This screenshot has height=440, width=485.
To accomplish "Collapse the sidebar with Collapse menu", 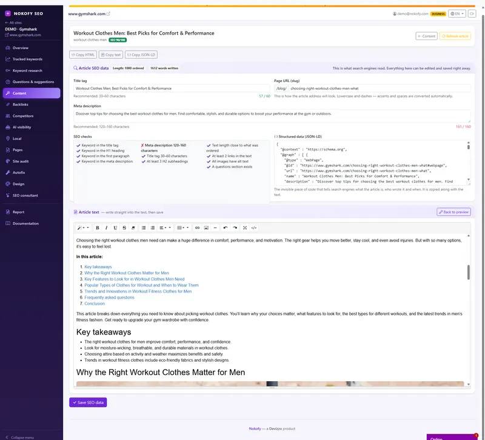I will point(20,438).
